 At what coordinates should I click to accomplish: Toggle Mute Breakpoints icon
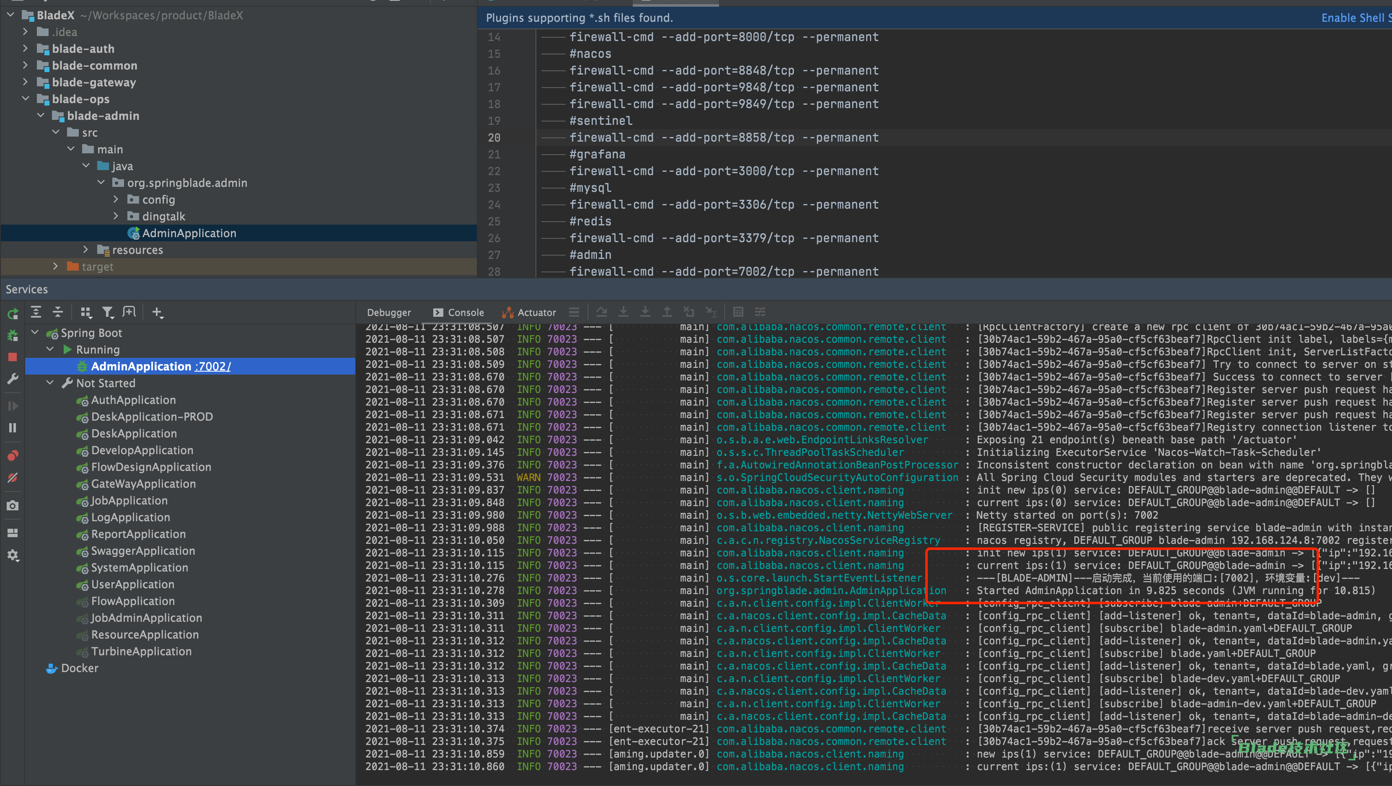(13, 478)
